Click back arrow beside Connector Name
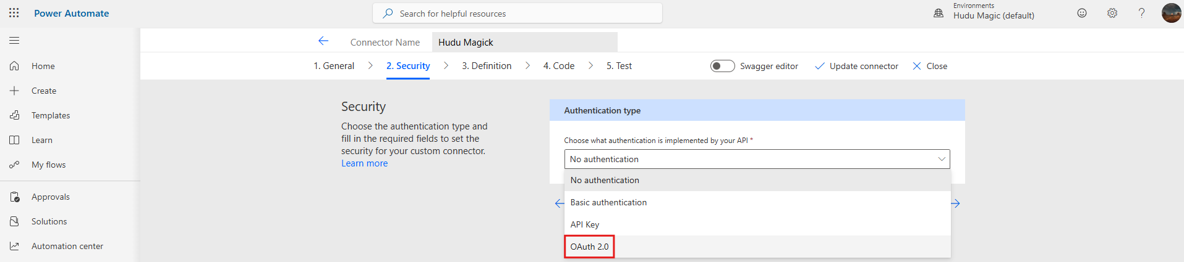 [323, 41]
